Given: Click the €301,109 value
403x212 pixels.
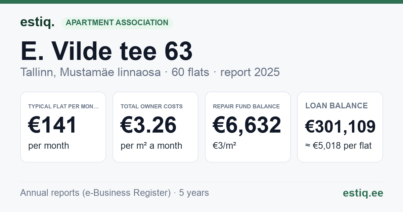Looking at the screenshot, I should [x=340, y=127].
